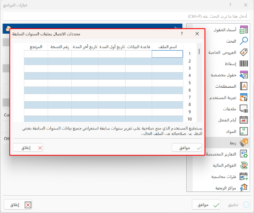Image resolution: width=254 pixels, height=213 pixels.
Task: Click the calendar icon for أيام العطل
Action: coord(243,120)
